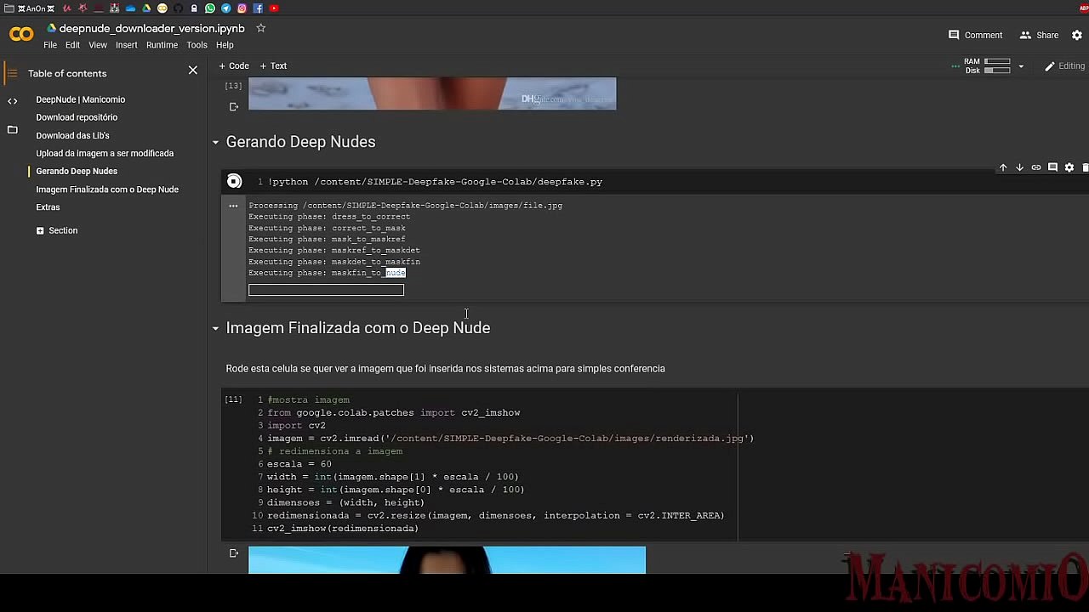Open the OneDrive cloud bookmark icon
The height and width of the screenshot is (612, 1089).
[130, 8]
